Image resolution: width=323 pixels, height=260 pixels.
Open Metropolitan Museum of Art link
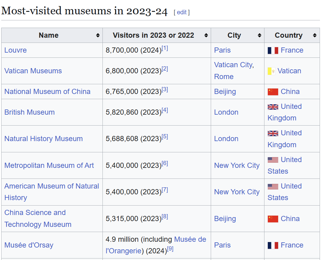(x=49, y=165)
